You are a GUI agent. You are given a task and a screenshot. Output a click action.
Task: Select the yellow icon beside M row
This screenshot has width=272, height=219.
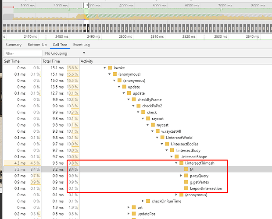coord(186,170)
